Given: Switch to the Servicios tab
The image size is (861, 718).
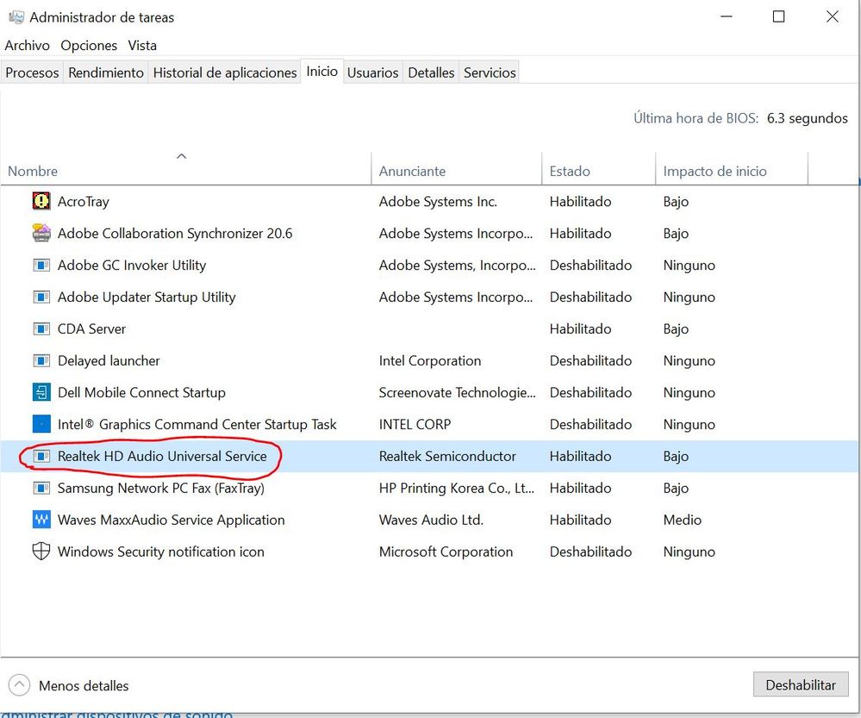Looking at the screenshot, I should point(490,72).
